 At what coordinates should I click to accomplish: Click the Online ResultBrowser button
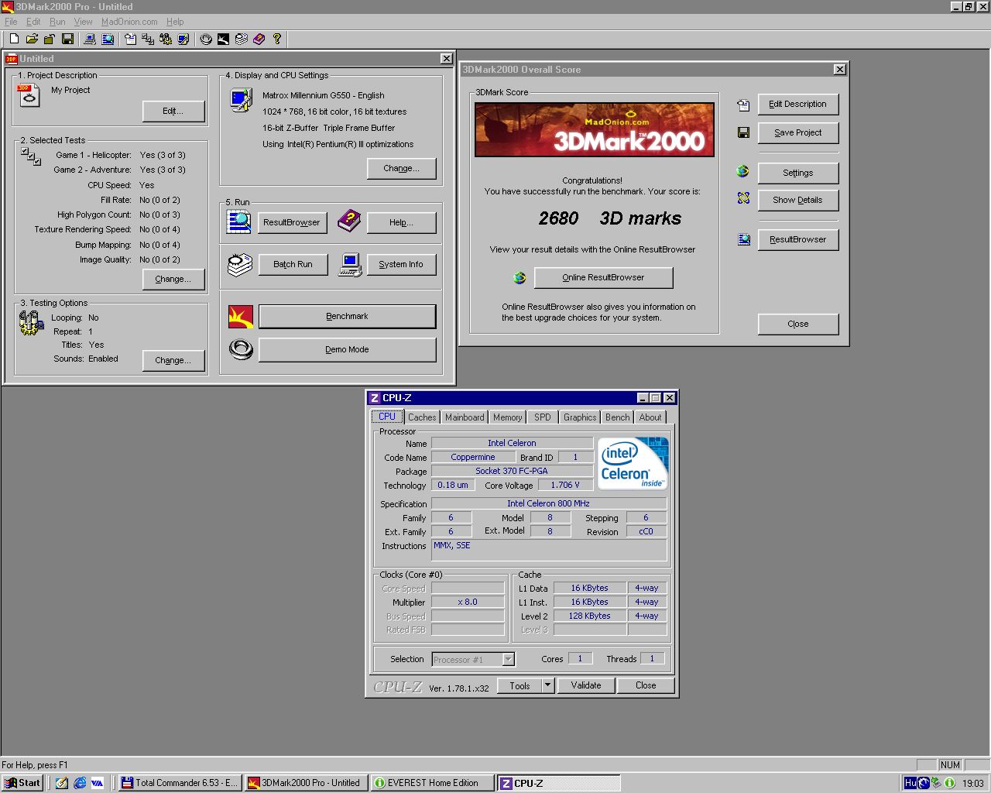point(603,277)
